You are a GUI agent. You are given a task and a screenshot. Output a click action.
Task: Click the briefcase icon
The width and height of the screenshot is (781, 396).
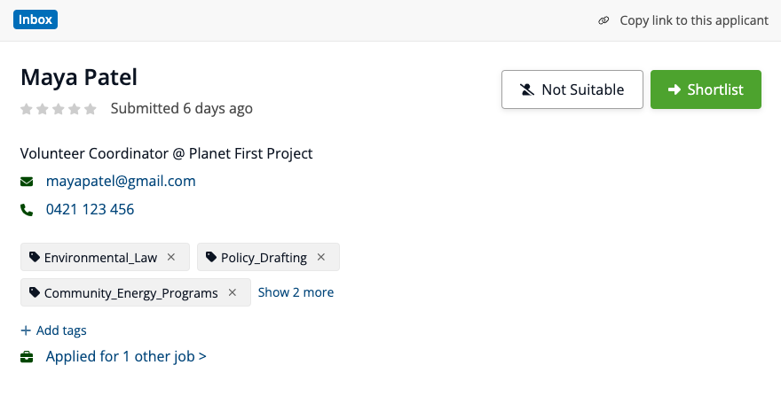[x=28, y=357]
